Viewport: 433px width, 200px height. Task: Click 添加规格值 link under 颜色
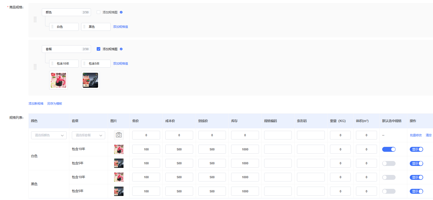point(120,27)
